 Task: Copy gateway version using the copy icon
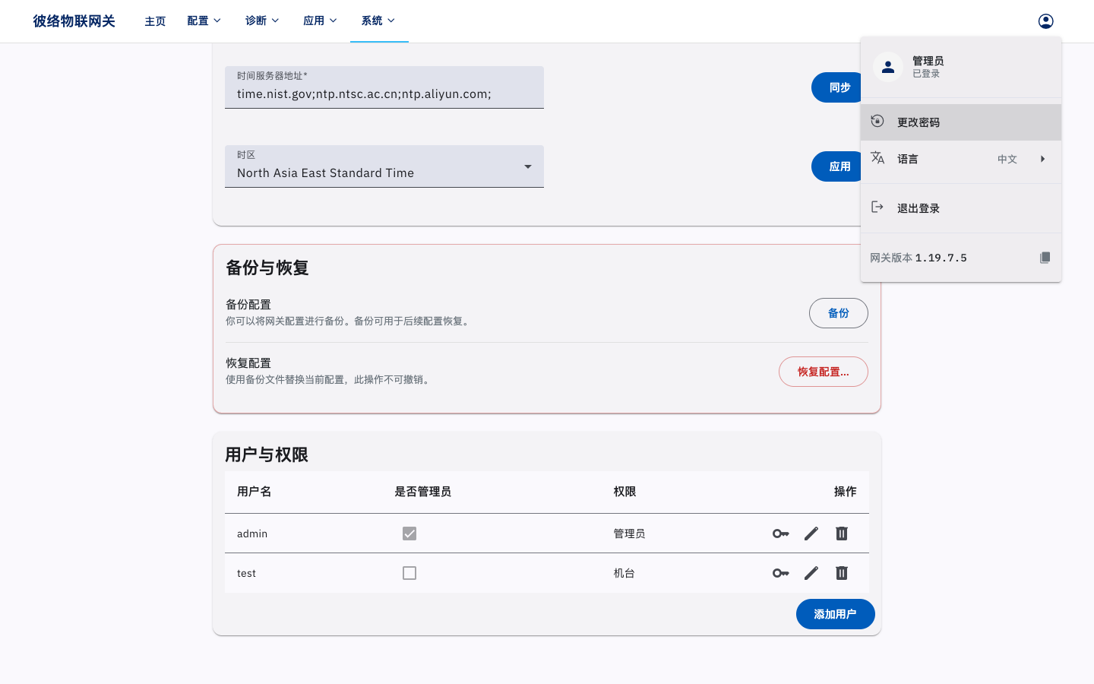(x=1045, y=258)
